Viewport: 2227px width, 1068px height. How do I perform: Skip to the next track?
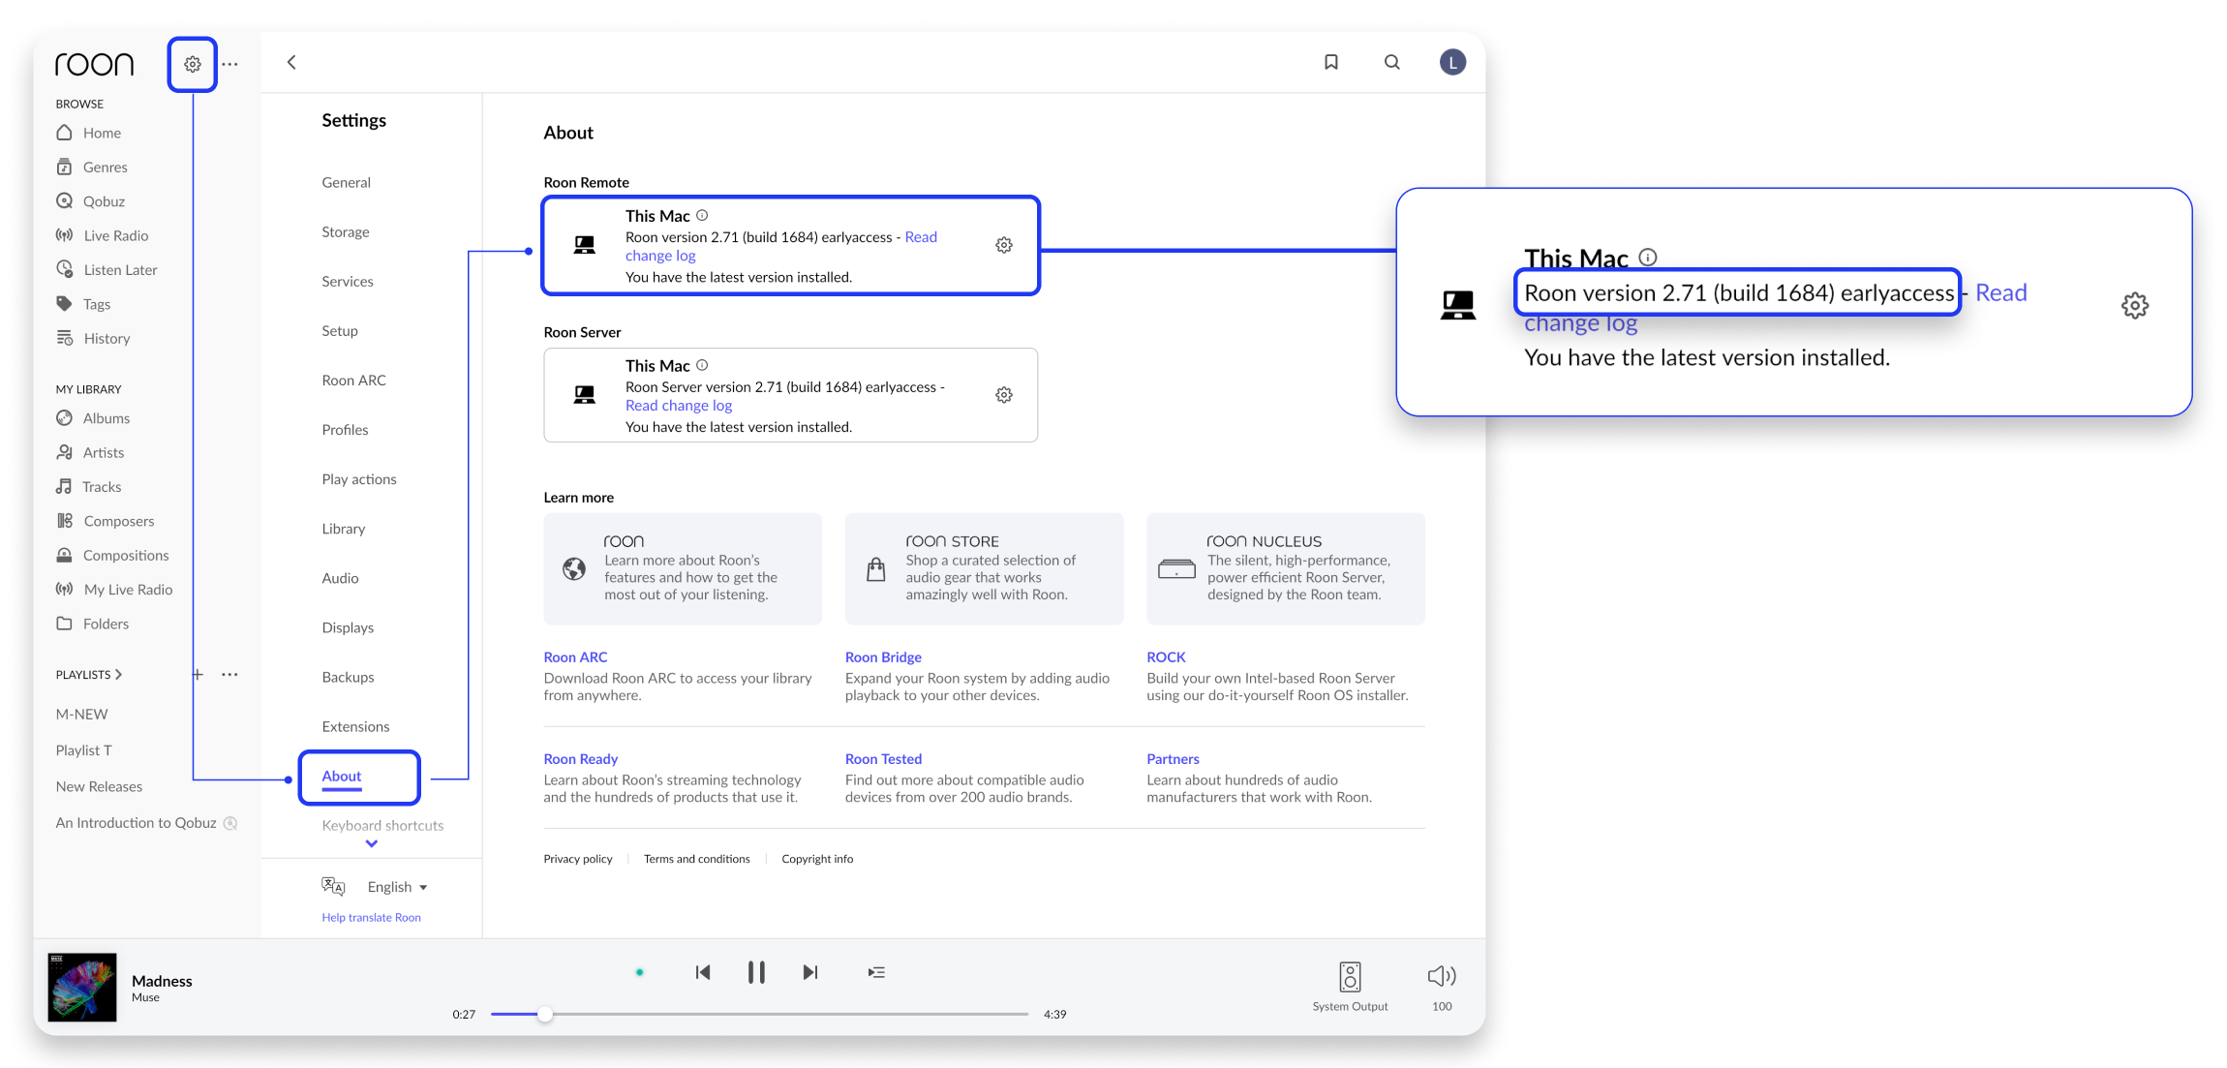810,972
